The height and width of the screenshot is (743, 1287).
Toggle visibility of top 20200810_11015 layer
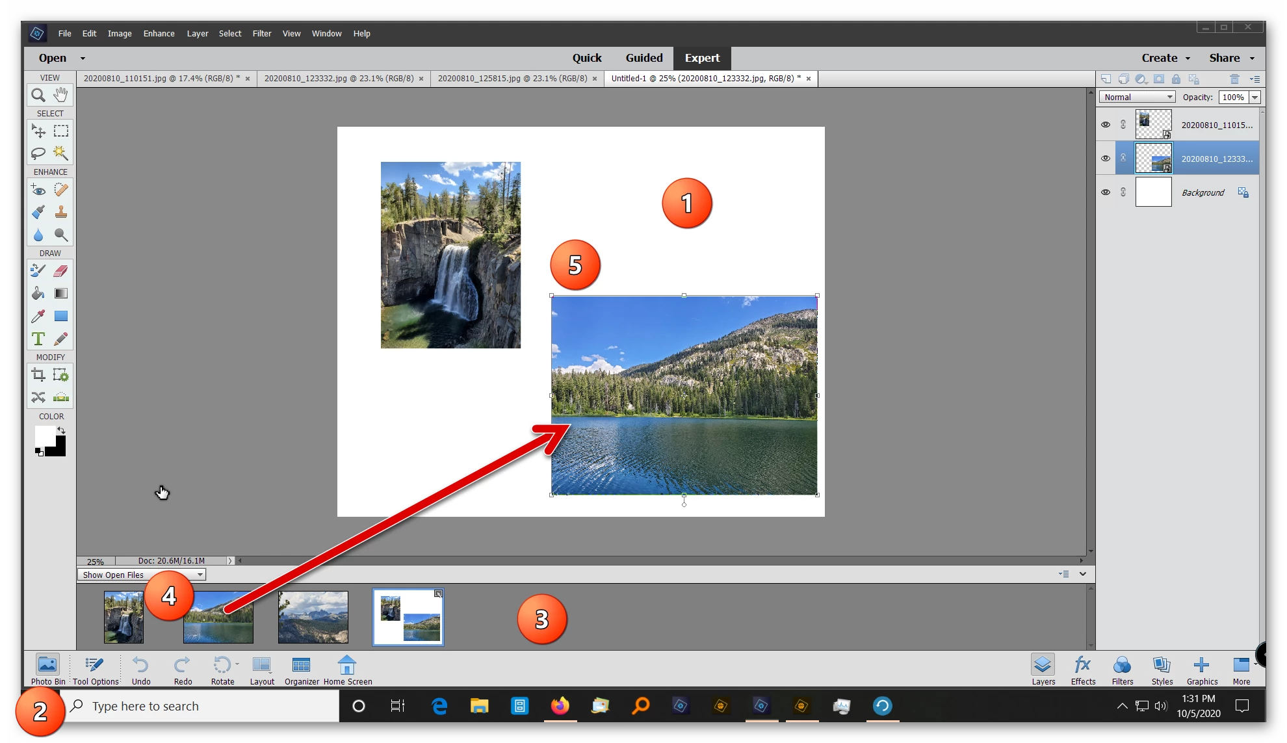coord(1106,125)
